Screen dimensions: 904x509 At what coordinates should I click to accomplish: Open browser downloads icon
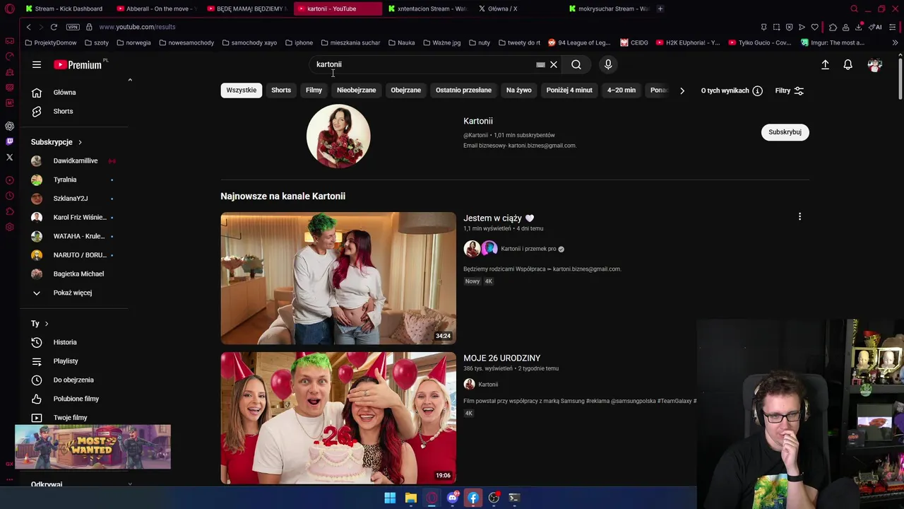pyautogui.click(x=858, y=27)
